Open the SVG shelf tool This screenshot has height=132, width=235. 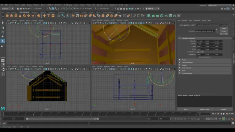tap(53, 16)
